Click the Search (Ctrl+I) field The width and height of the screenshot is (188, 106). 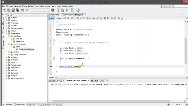(x=174, y=6)
